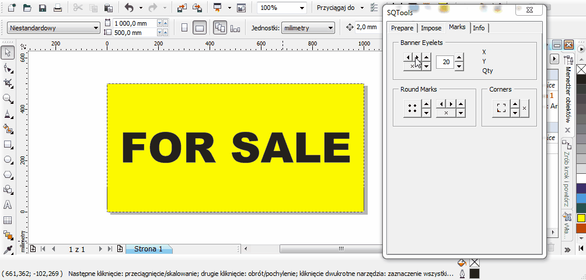Viewport: 586px width, 280px height.
Task: Select the Polygon tool
Action: [8, 175]
